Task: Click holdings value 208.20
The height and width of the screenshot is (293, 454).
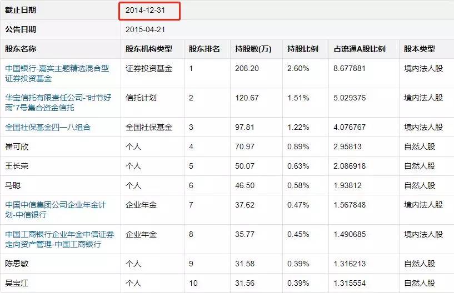Action: (247, 69)
